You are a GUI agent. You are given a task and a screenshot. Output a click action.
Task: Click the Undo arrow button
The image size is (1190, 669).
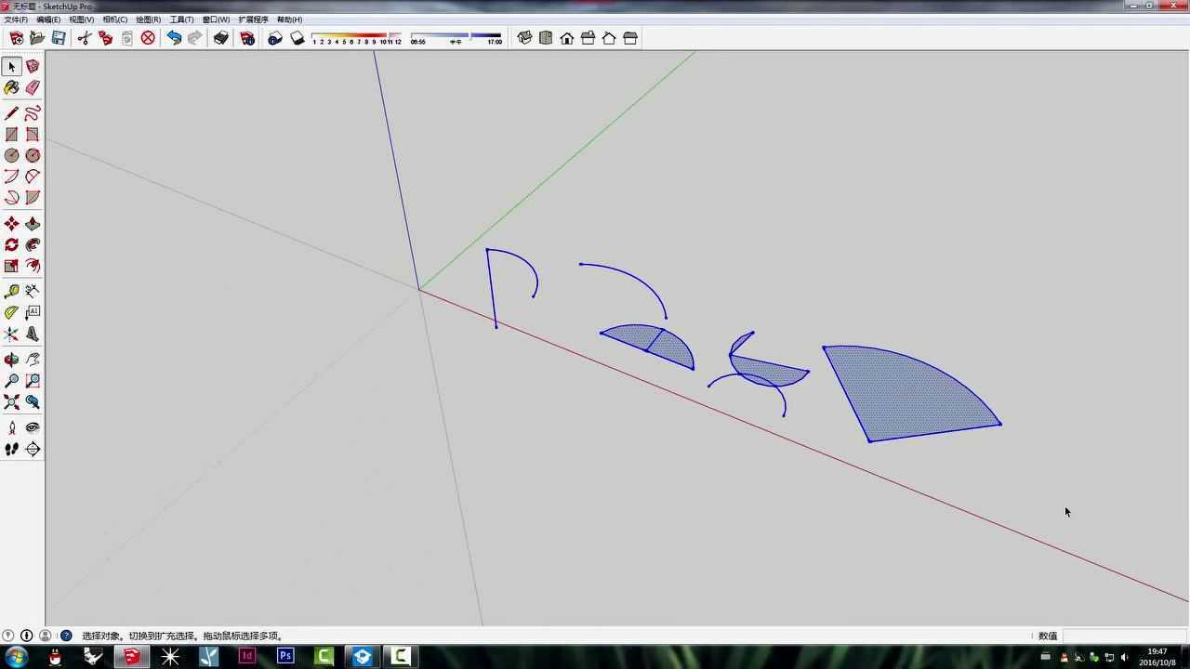click(174, 38)
